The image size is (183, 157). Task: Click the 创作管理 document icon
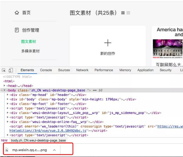point(17,30)
